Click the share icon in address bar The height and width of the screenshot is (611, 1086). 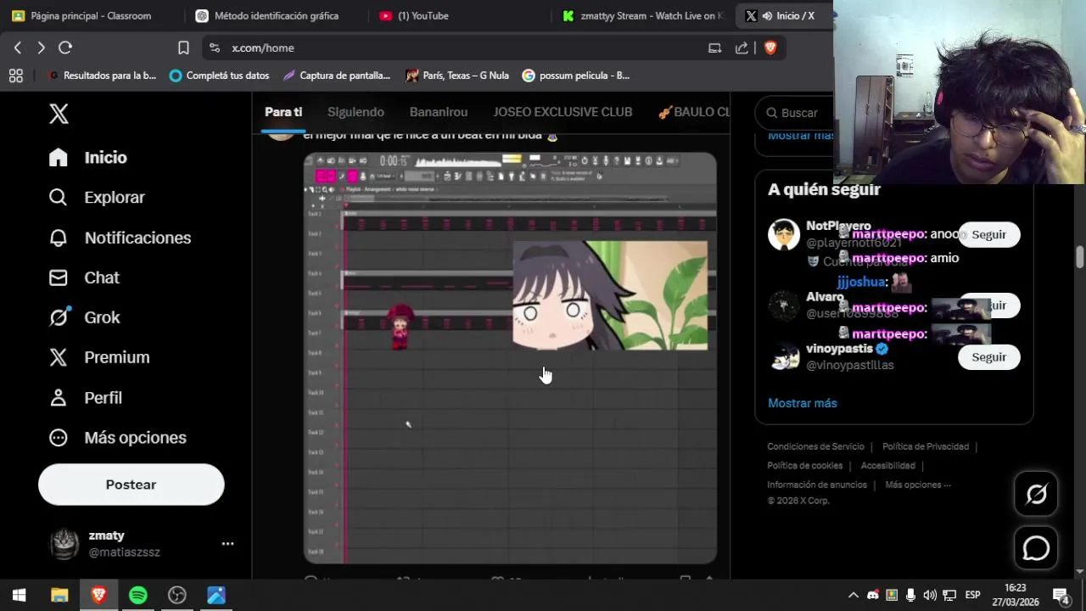click(x=742, y=48)
